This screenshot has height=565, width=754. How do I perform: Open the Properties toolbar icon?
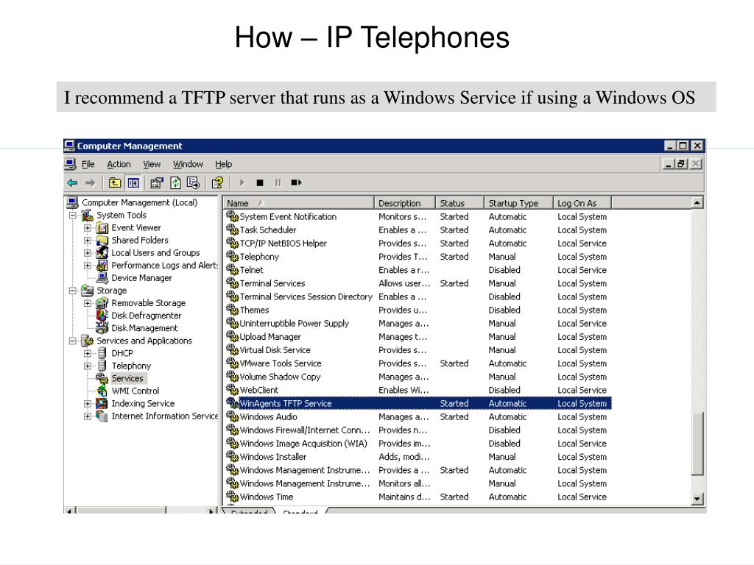tap(156, 182)
